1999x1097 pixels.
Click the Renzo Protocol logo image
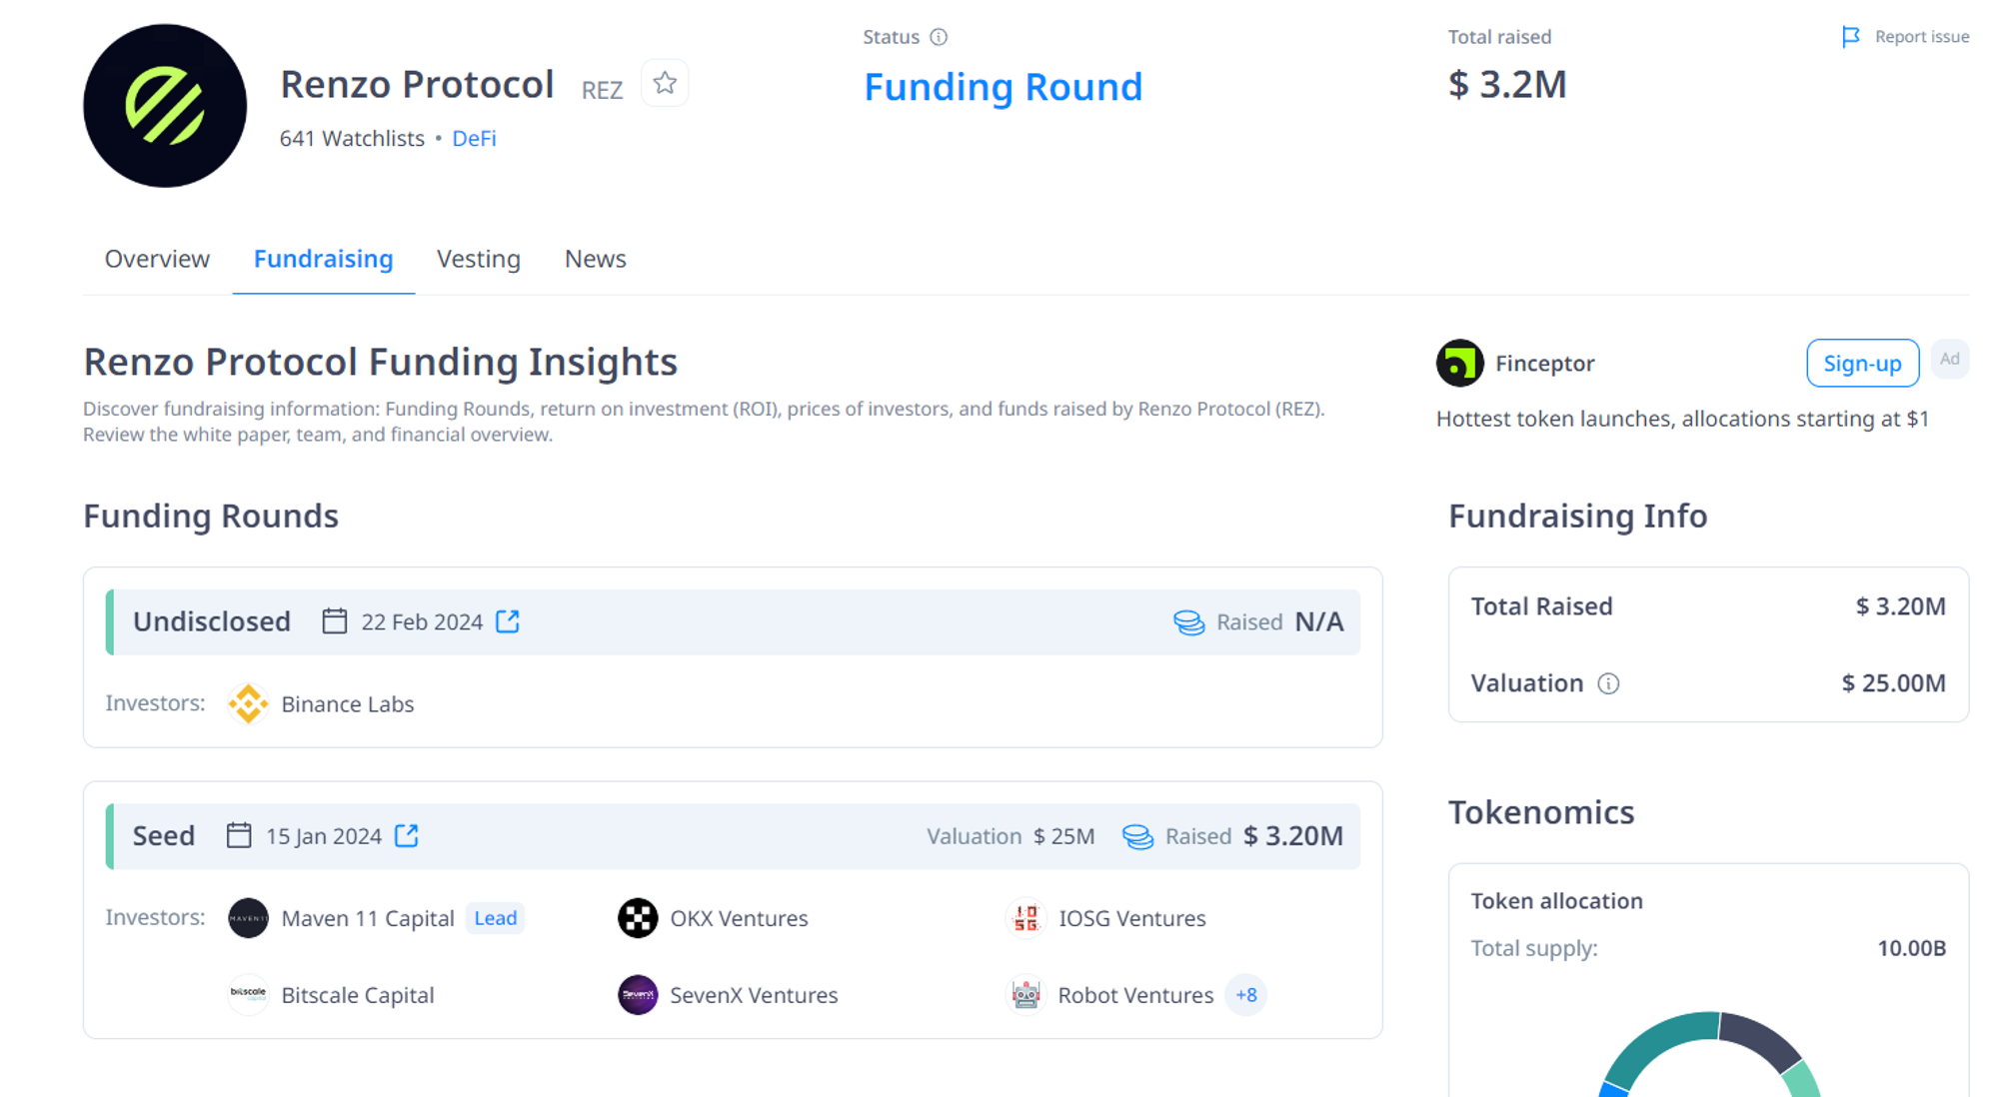pyautogui.click(x=165, y=106)
